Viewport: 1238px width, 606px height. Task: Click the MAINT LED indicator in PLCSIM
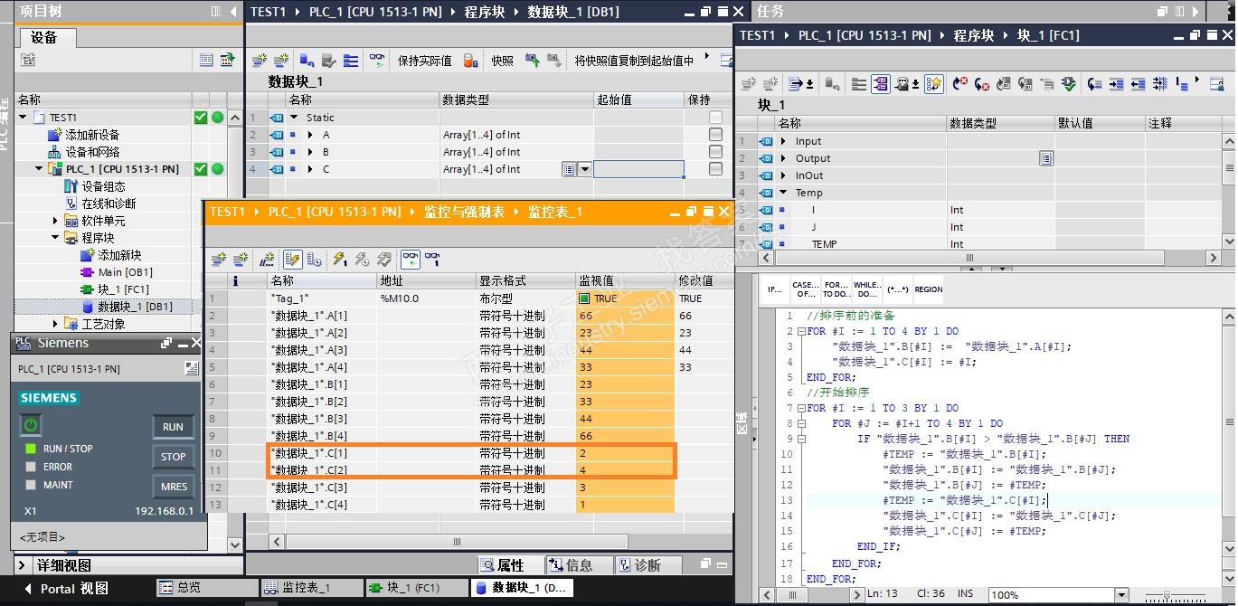[x=31, y=485]
